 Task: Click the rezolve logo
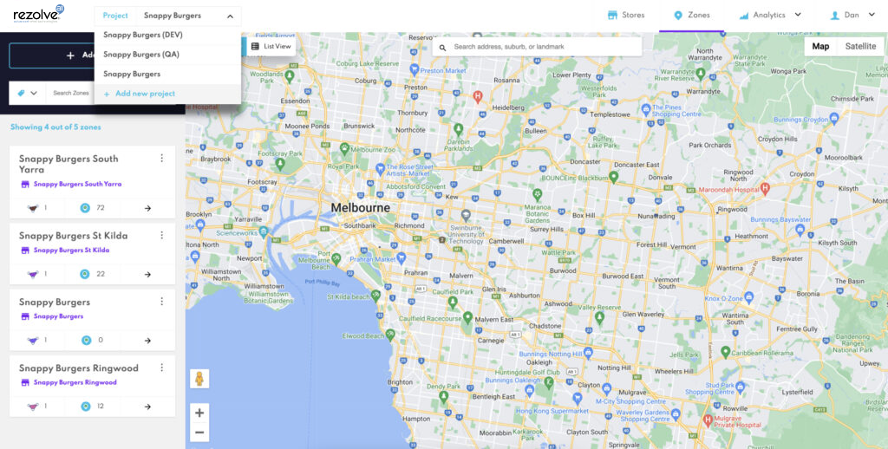pyautogui.click(x=38, y=14)
